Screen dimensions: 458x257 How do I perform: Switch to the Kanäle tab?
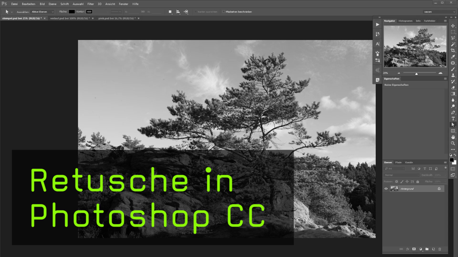pyautogui.click(x=409, y=162)
